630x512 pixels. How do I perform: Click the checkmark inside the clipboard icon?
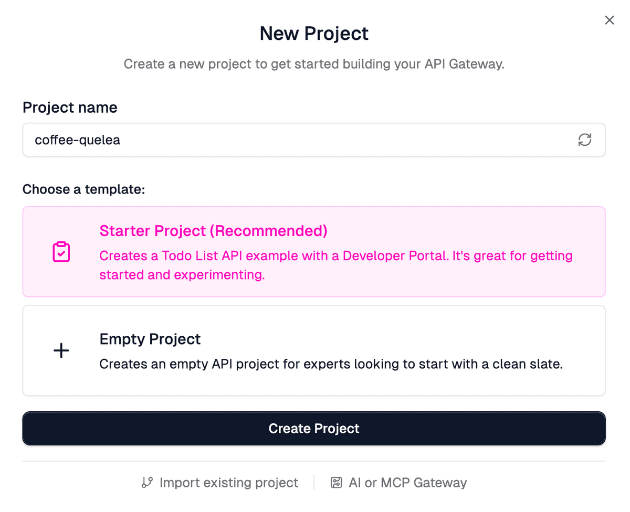point(61,254)
